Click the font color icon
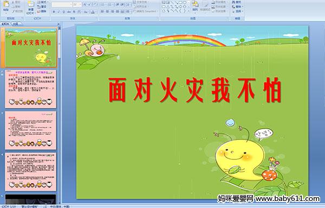The height and width of the screenshot is (208, 325). pyautogui.click(x=93, y=12)
